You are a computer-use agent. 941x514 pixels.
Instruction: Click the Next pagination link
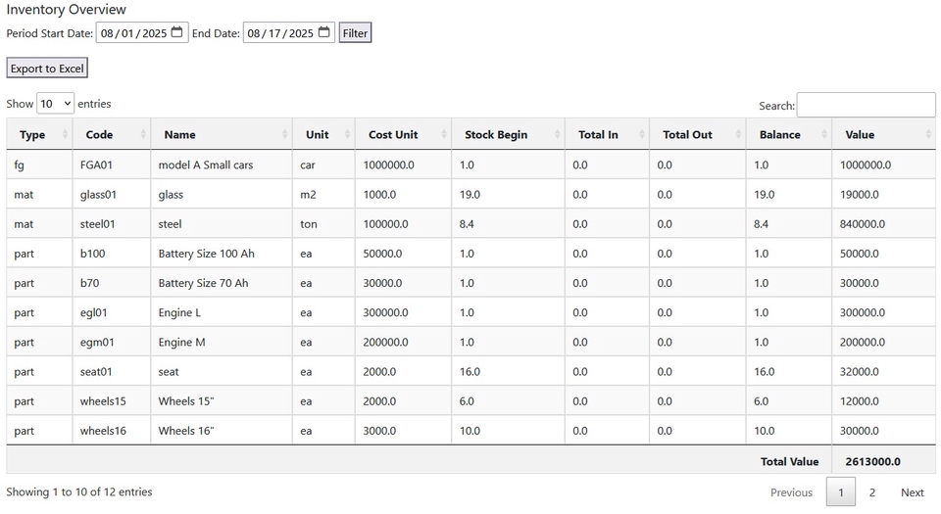(912, 492)
